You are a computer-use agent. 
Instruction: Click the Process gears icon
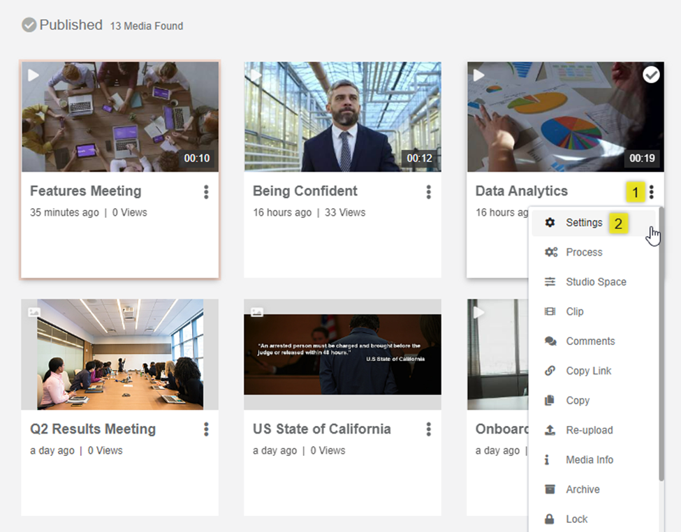[550, 252]
